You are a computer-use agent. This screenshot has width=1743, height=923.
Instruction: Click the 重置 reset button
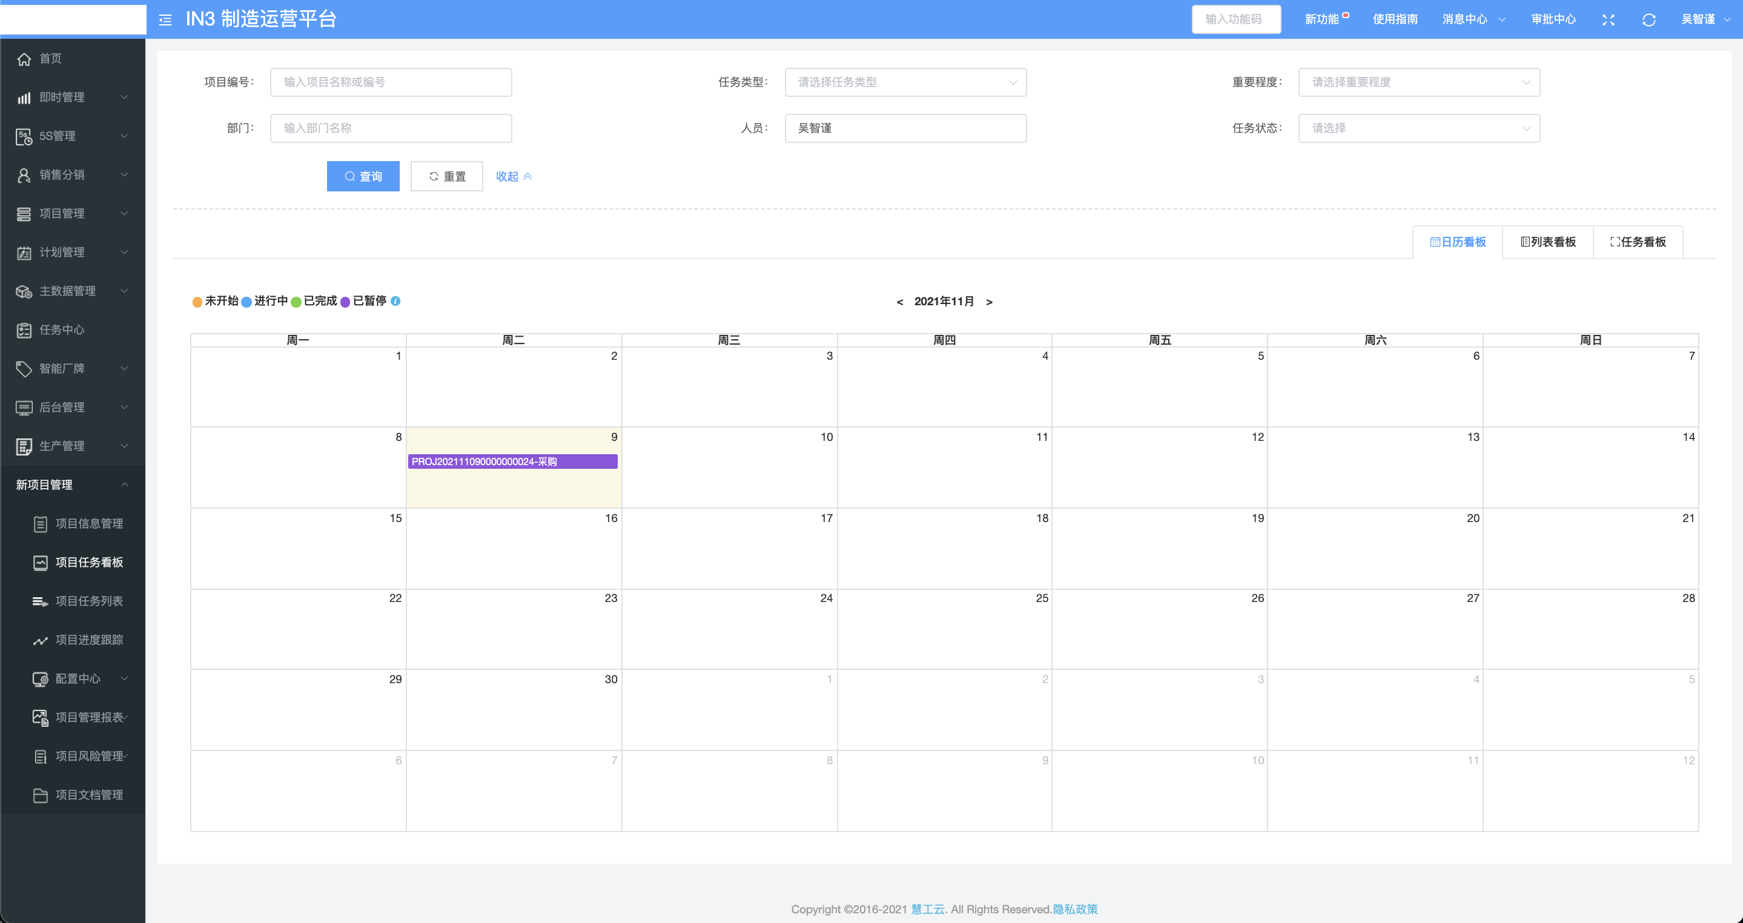click(x=446, y=176)
